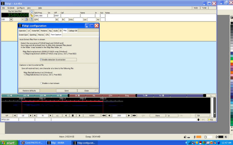The height and width of the screenshot is (145, 233).
Task: Toggle the TUNE button
Action: 204,8
